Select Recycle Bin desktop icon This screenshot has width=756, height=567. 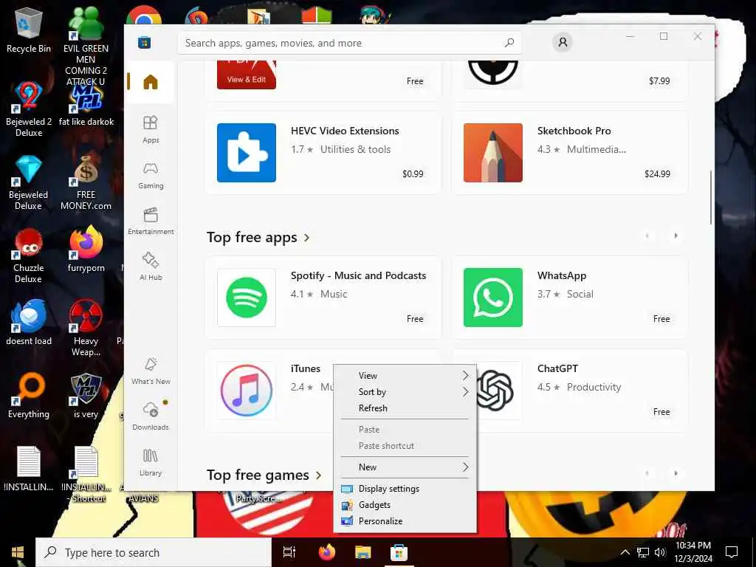pos(29,30)
